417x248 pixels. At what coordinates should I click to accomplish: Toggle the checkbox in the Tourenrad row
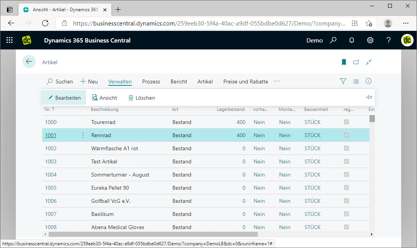click(x=346, y=122)
